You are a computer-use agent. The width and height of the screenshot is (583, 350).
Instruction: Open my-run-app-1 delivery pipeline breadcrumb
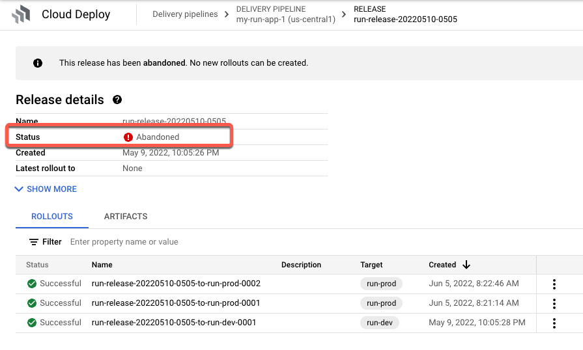(x=285, y=20)
